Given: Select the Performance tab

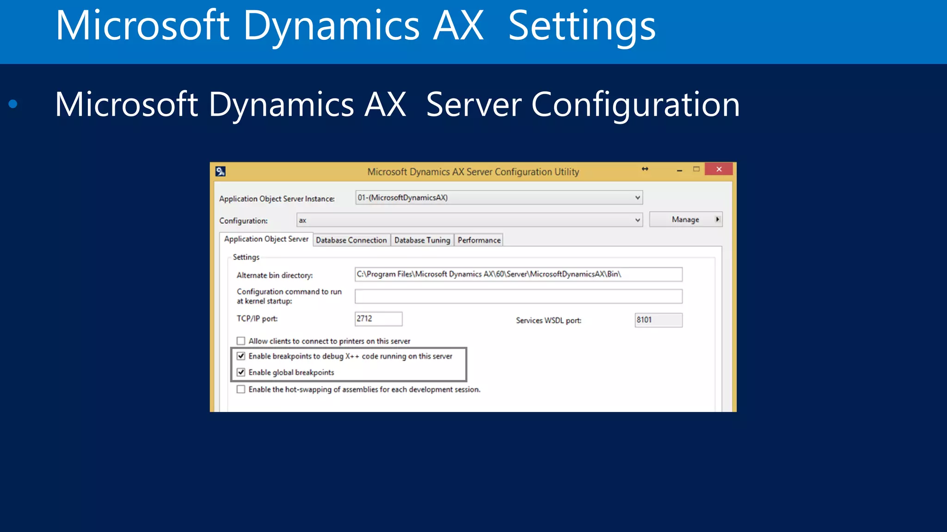Looking at the screenshot, I should pos(479,240).
